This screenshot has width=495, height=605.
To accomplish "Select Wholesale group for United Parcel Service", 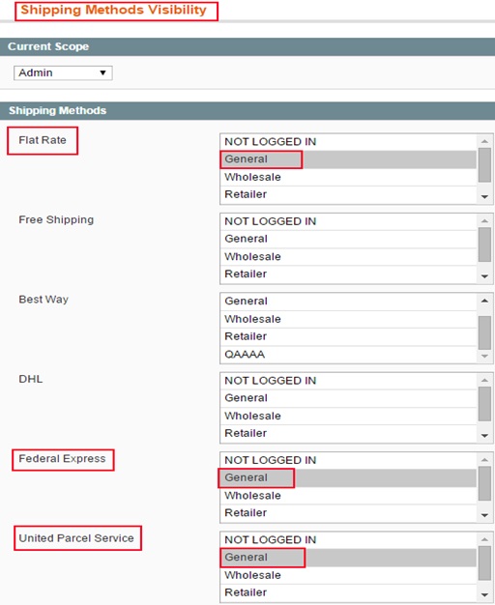I will (x=348, y=575).
